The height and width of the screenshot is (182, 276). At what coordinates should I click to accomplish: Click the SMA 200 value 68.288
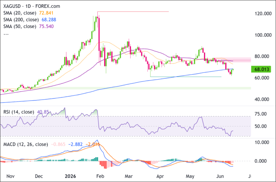(49, 20)
